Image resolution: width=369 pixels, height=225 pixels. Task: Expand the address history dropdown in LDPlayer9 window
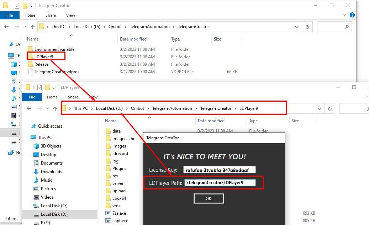319,109
